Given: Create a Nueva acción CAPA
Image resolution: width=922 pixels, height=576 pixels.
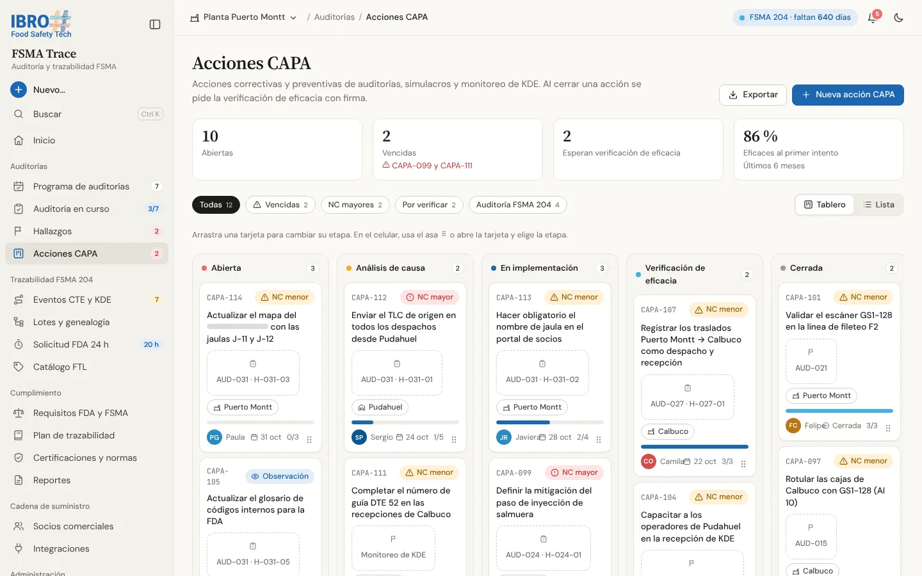Looking at the screenshot, I should 848,95.
